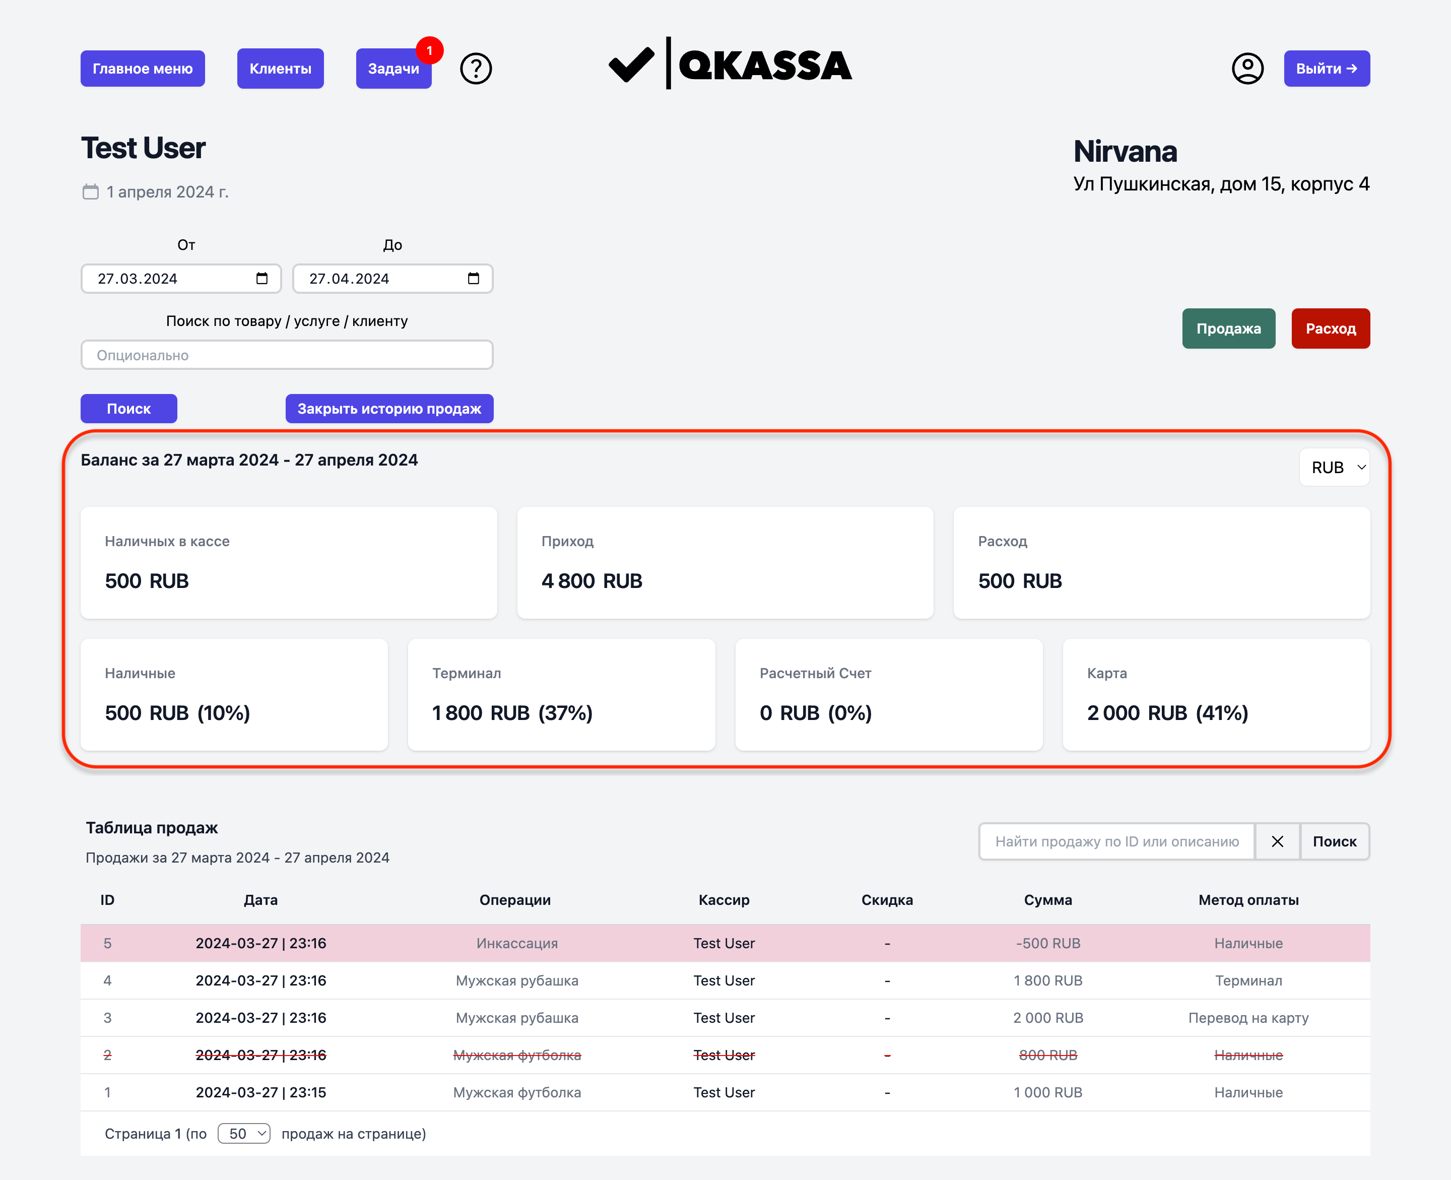Image resolution: width=1451 pixels, height=1180 pixels.
Task: Click the sale ID search input field
Action: (x=1116, y=841)
